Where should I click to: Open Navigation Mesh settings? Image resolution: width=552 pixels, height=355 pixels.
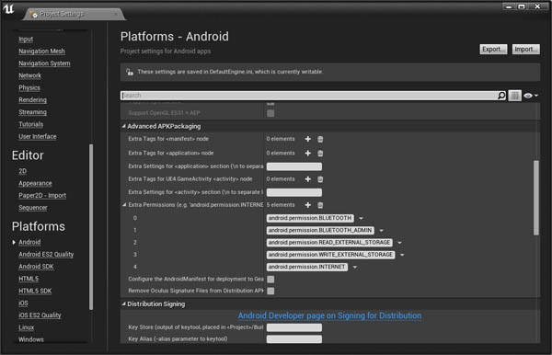41,51
